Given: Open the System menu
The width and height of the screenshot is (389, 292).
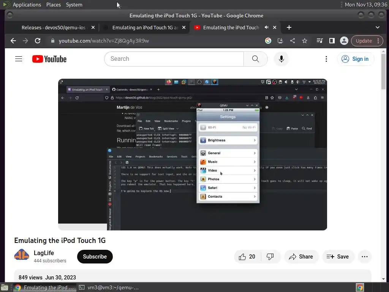Looking at the screenshot, I should [x=74, y=5].
